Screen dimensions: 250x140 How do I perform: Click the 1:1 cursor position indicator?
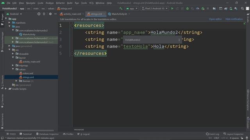coord(210,138)
